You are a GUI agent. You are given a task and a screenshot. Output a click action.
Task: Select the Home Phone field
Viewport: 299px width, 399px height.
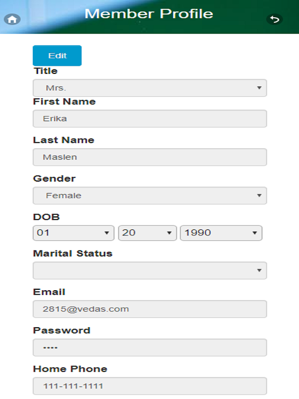pos(149,386)
